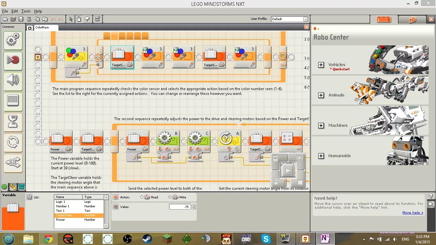Open the User Profile dropdown
Screen dimensions: 436x245
[306, 19]
